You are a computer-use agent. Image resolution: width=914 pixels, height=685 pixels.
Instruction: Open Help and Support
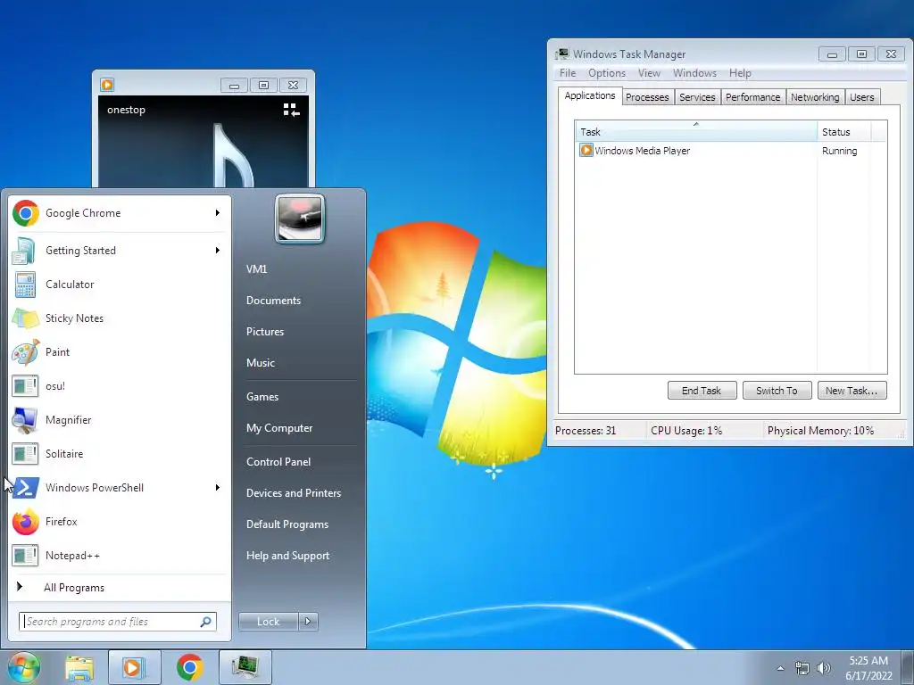point(288,556)
